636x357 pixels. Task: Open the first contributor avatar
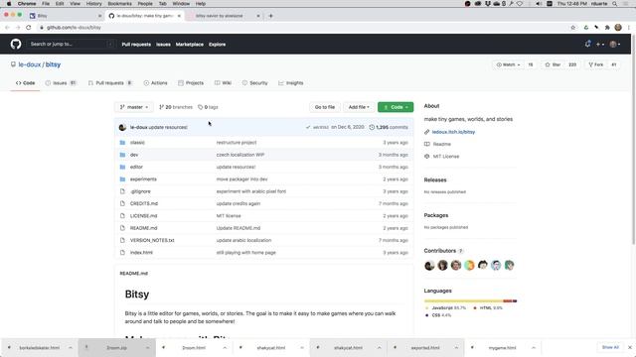[429, 265]
